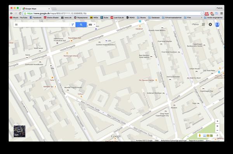Switch to Earth view thumbnail
This screenshot has width=233, height=154.
pos(19,131)
